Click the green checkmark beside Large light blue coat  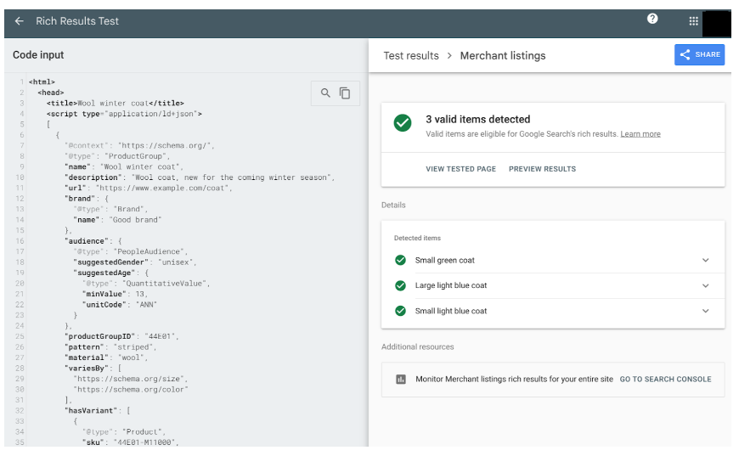(401, 285)
